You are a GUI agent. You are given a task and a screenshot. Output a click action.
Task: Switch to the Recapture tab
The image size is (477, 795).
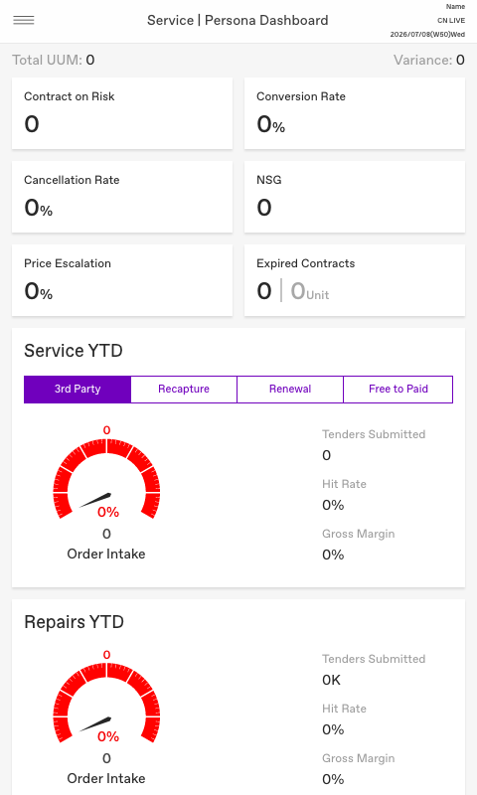point(184,389)
